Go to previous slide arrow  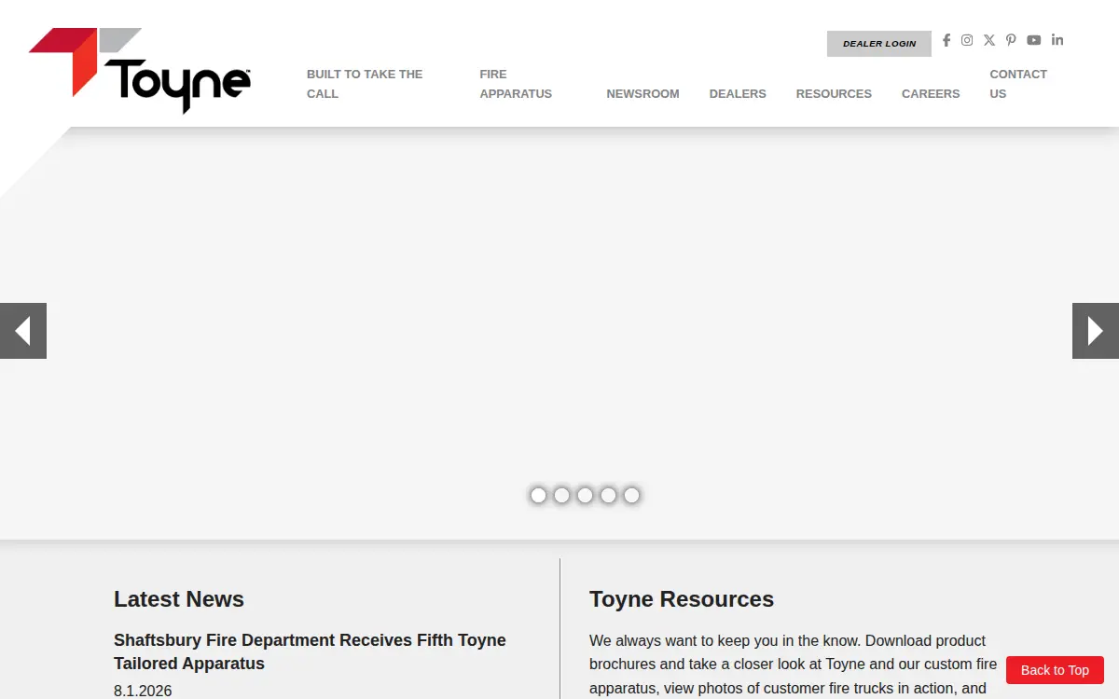(x=23, y=331)
